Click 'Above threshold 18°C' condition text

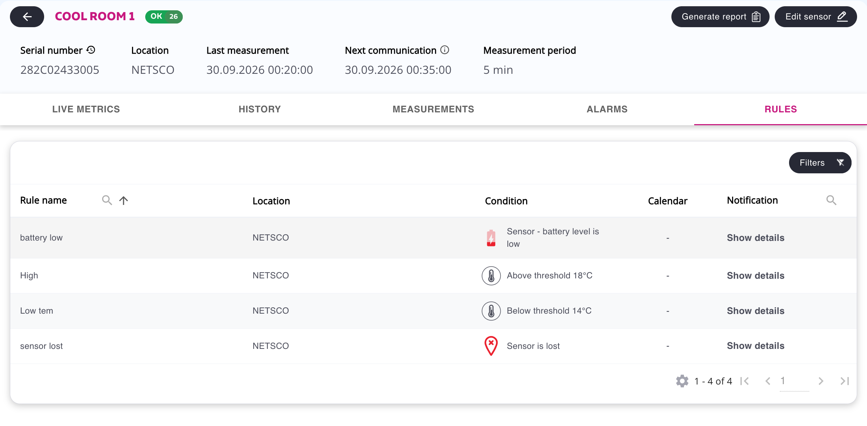tap(549, 275)
